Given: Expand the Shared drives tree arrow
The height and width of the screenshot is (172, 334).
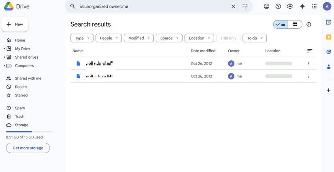Looking at the screenshot, I should 4,57.
